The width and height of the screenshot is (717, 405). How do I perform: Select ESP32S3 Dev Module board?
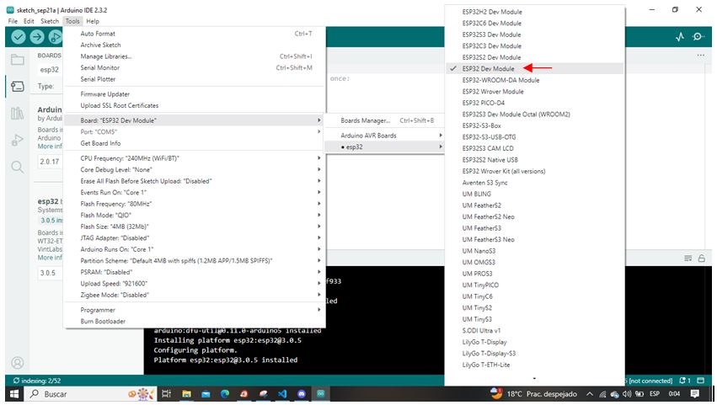tap(534, 35)
